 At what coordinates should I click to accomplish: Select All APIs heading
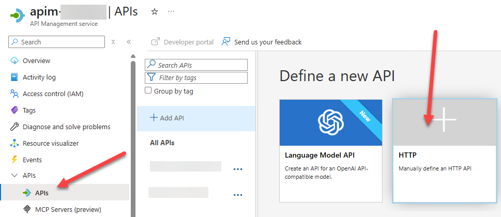click(x=162, y=143)
